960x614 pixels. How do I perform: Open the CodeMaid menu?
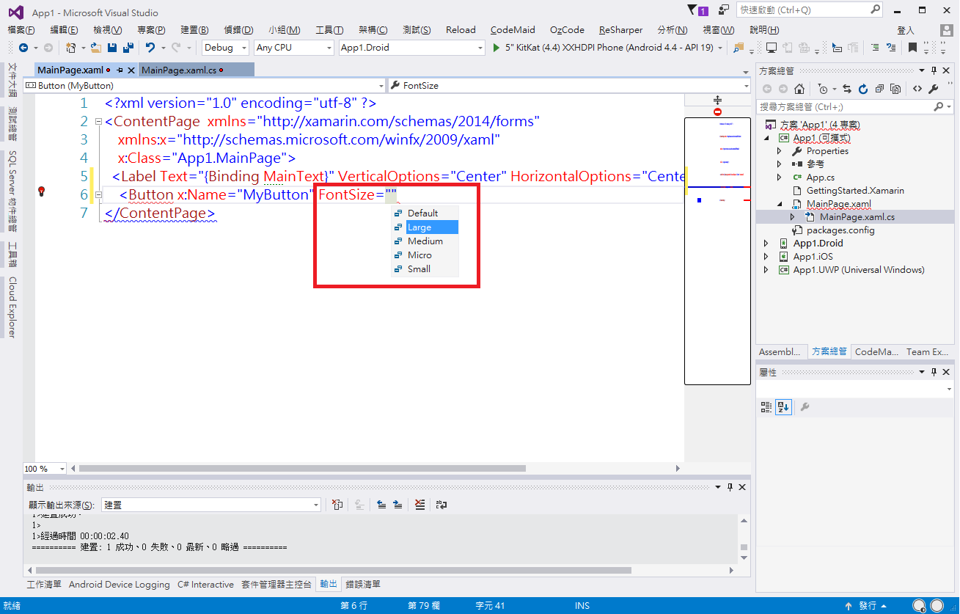coord(513,30)
